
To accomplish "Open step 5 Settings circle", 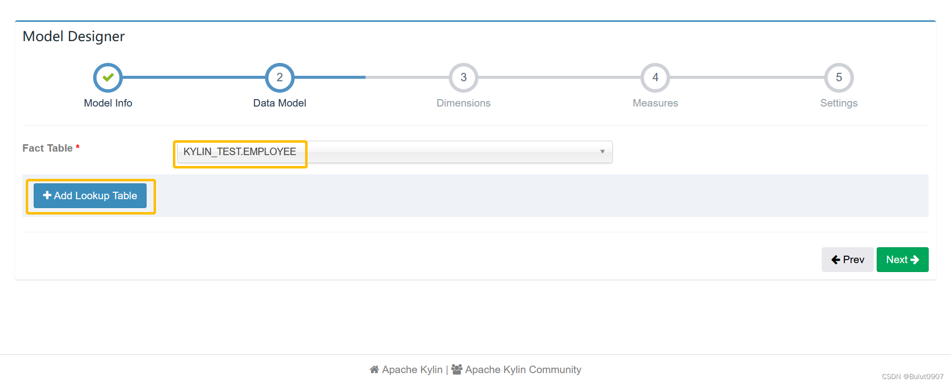I will (x=839, y=78).
